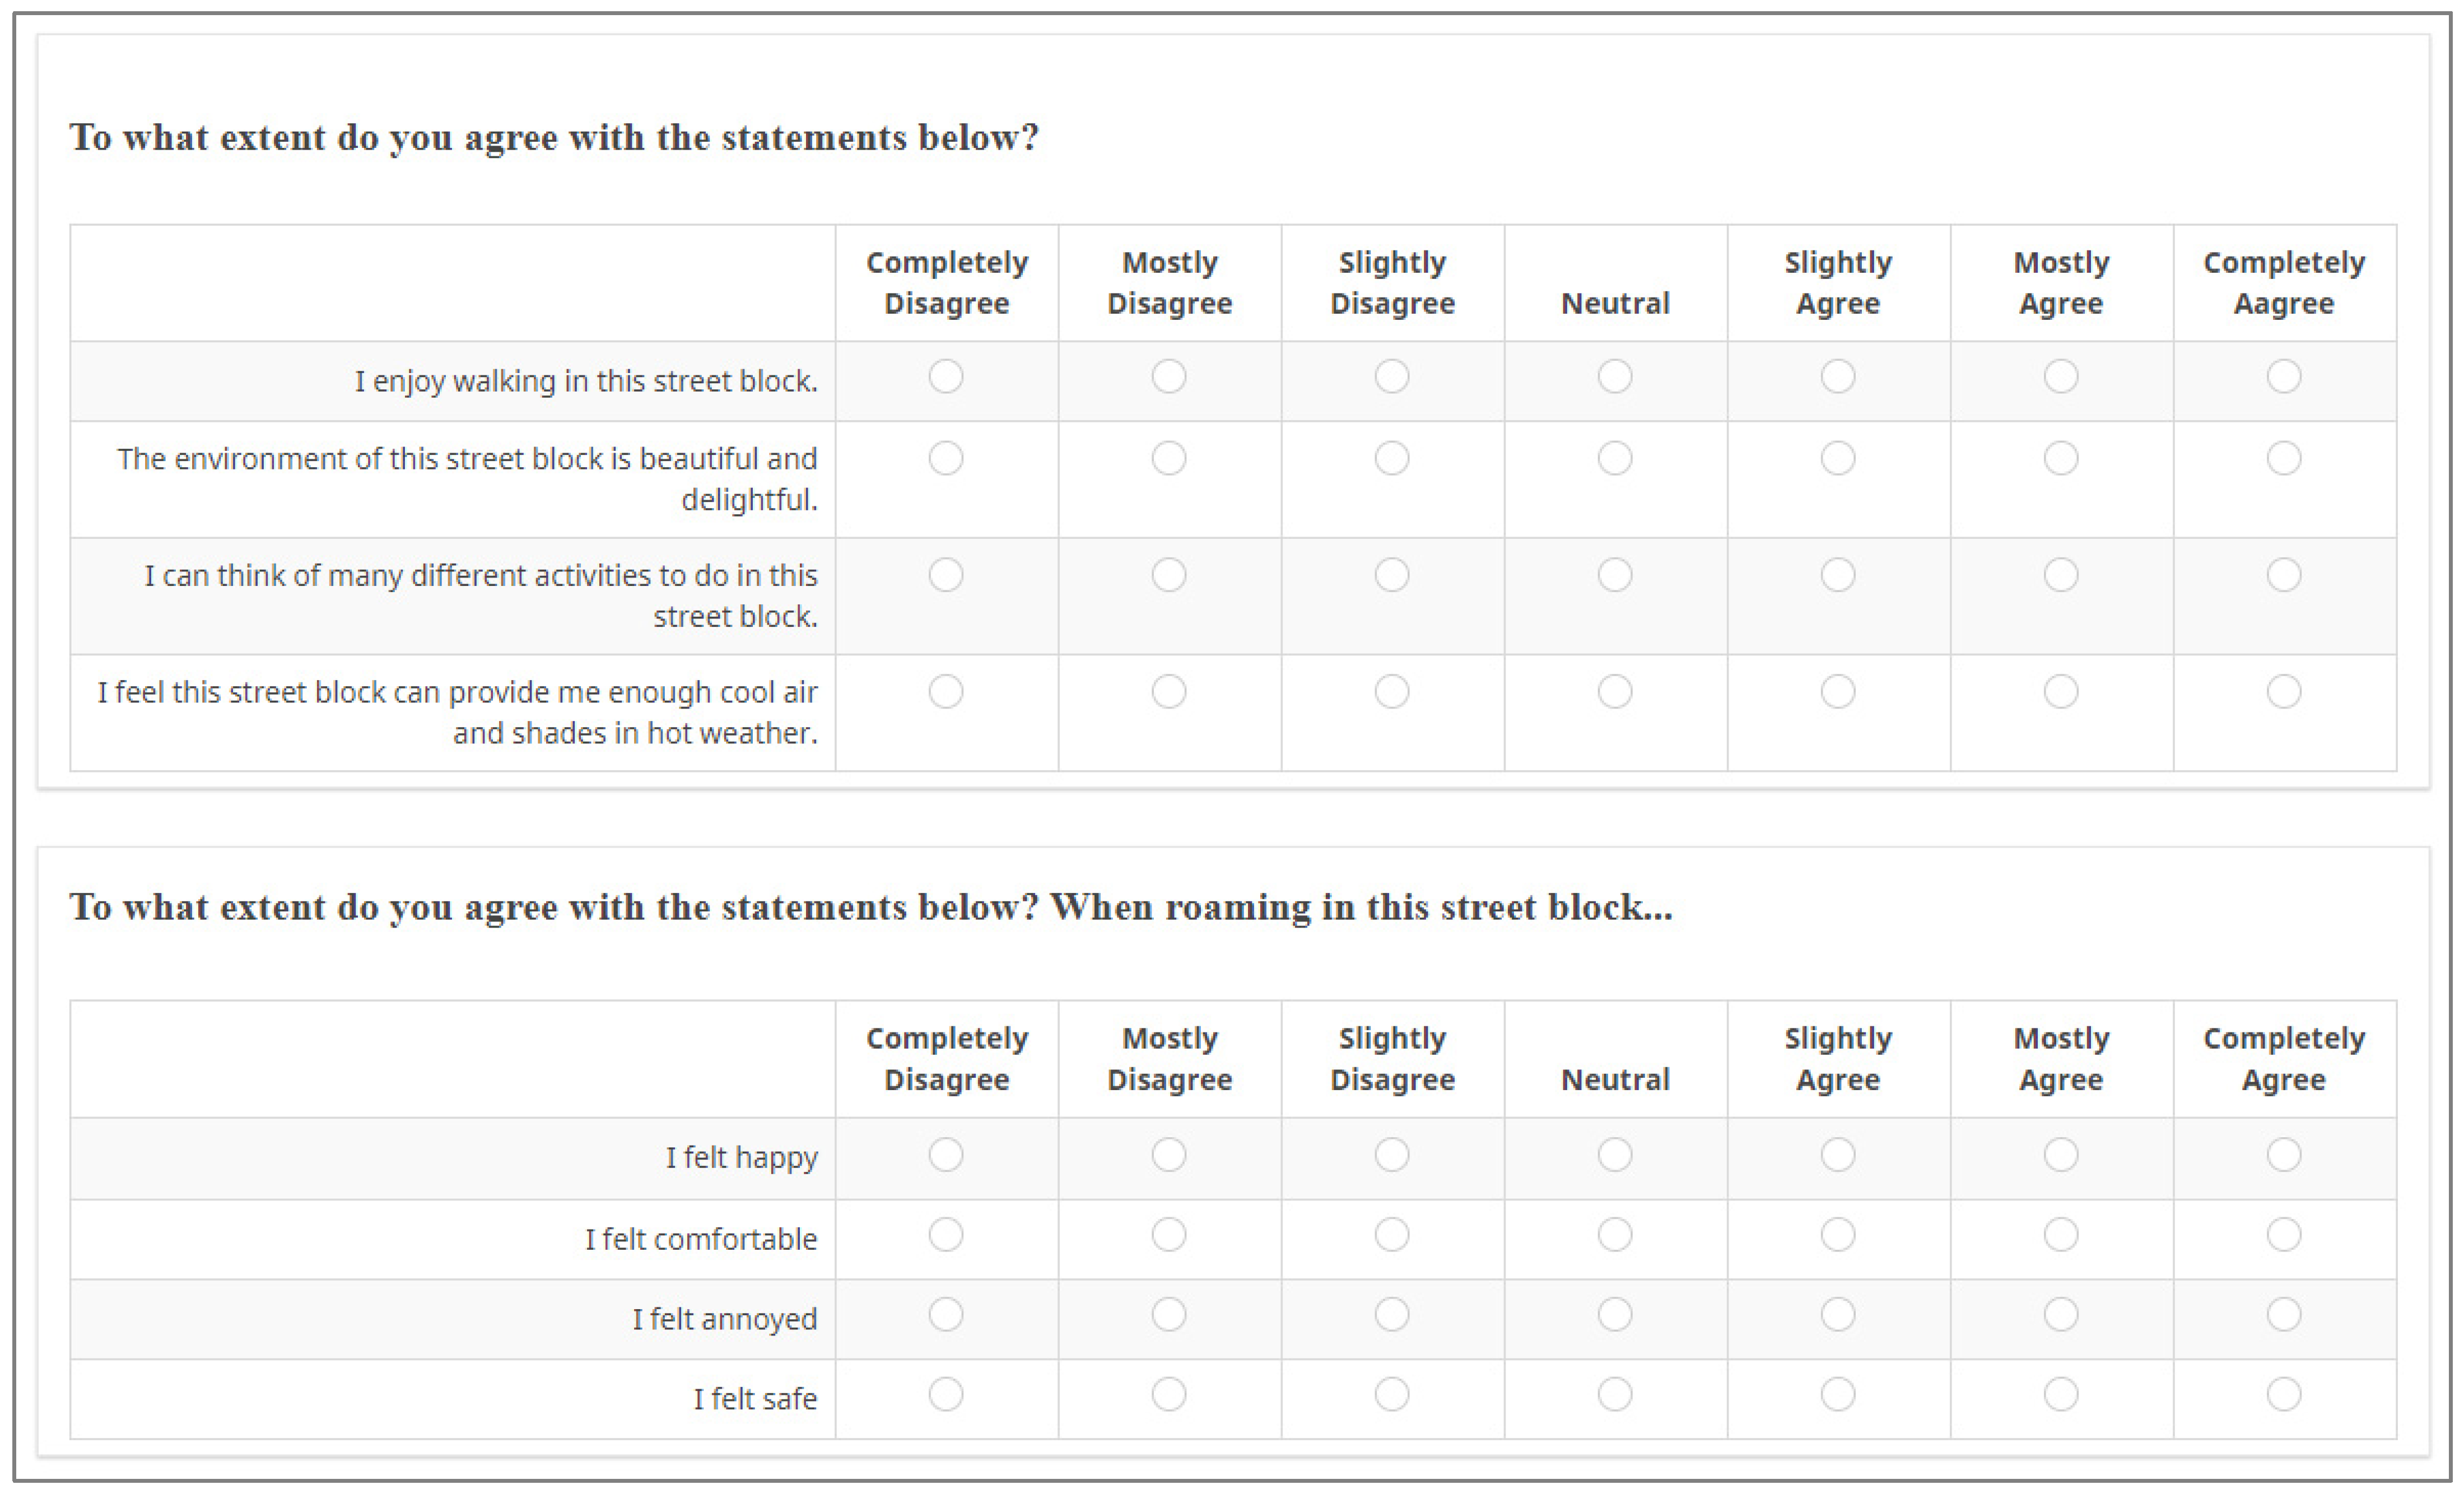Choose Completely Disagree for 'cool air and shades'
The image size is (2464, 1494).
(945, 691)
